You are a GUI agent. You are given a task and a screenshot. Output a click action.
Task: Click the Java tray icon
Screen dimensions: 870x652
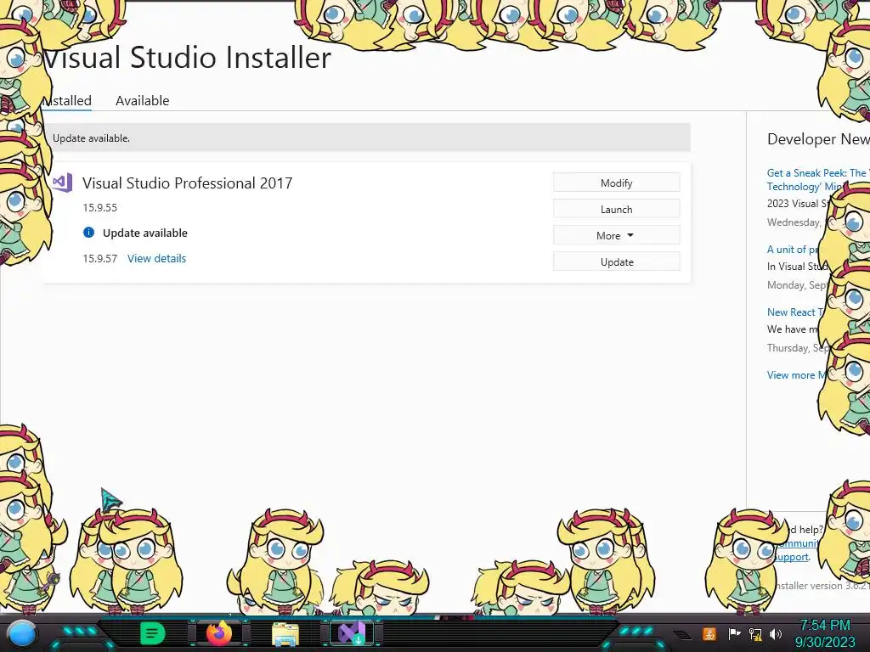pos(709,633)
